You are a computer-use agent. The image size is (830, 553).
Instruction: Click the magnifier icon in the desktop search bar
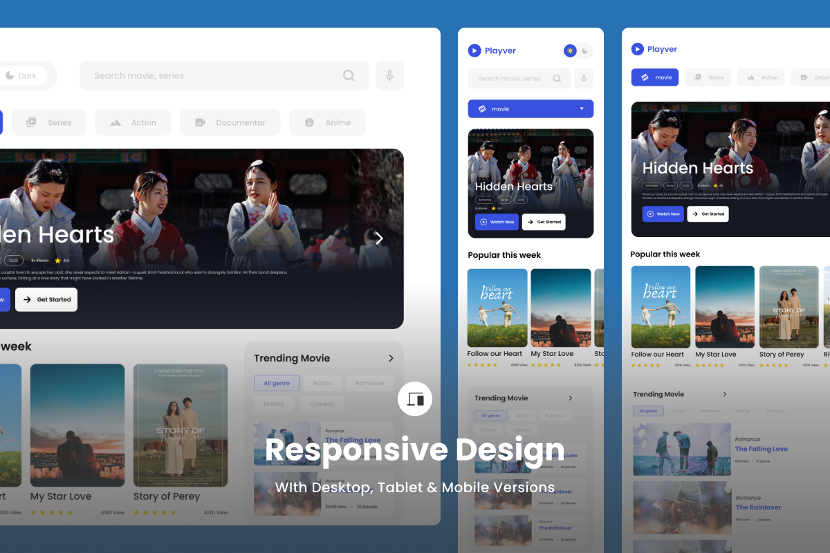pyautogui.click(x=349, y=75)
